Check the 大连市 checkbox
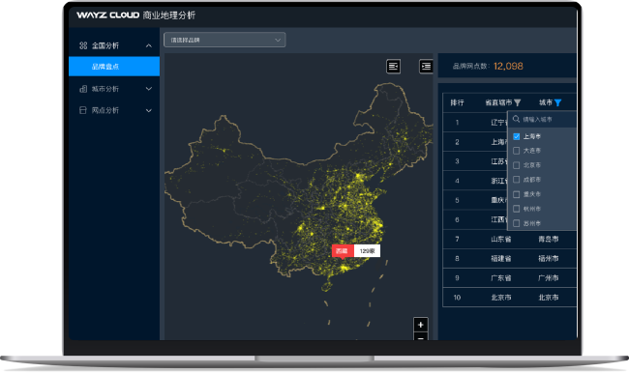 tap(517, 151)
